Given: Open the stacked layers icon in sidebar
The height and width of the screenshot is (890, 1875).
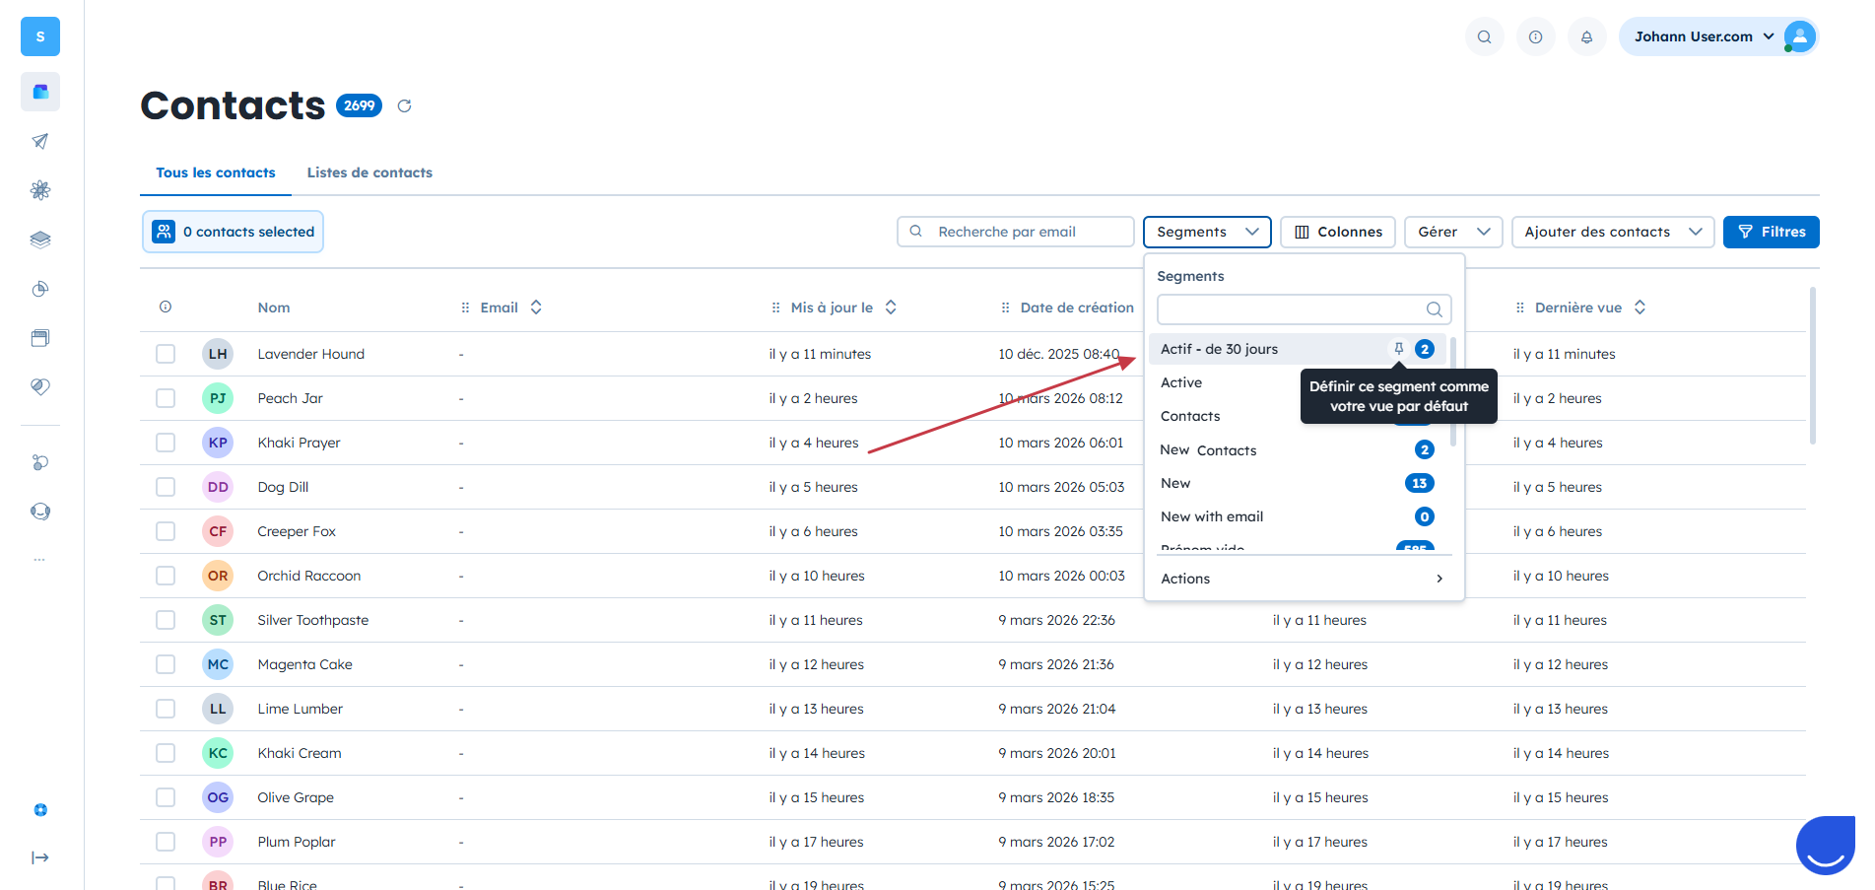Looking at the screenshot, I should 40,240.
